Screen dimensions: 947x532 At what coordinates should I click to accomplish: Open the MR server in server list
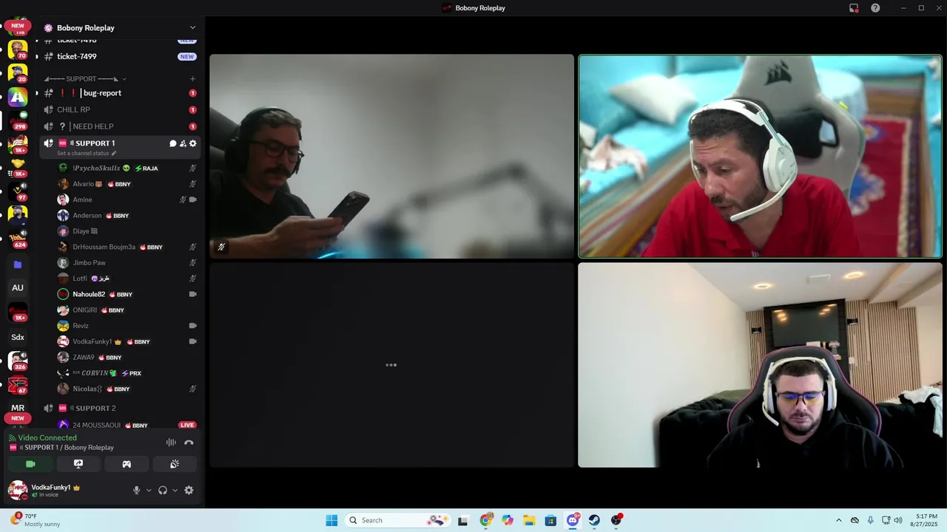(x=18, y=408)
